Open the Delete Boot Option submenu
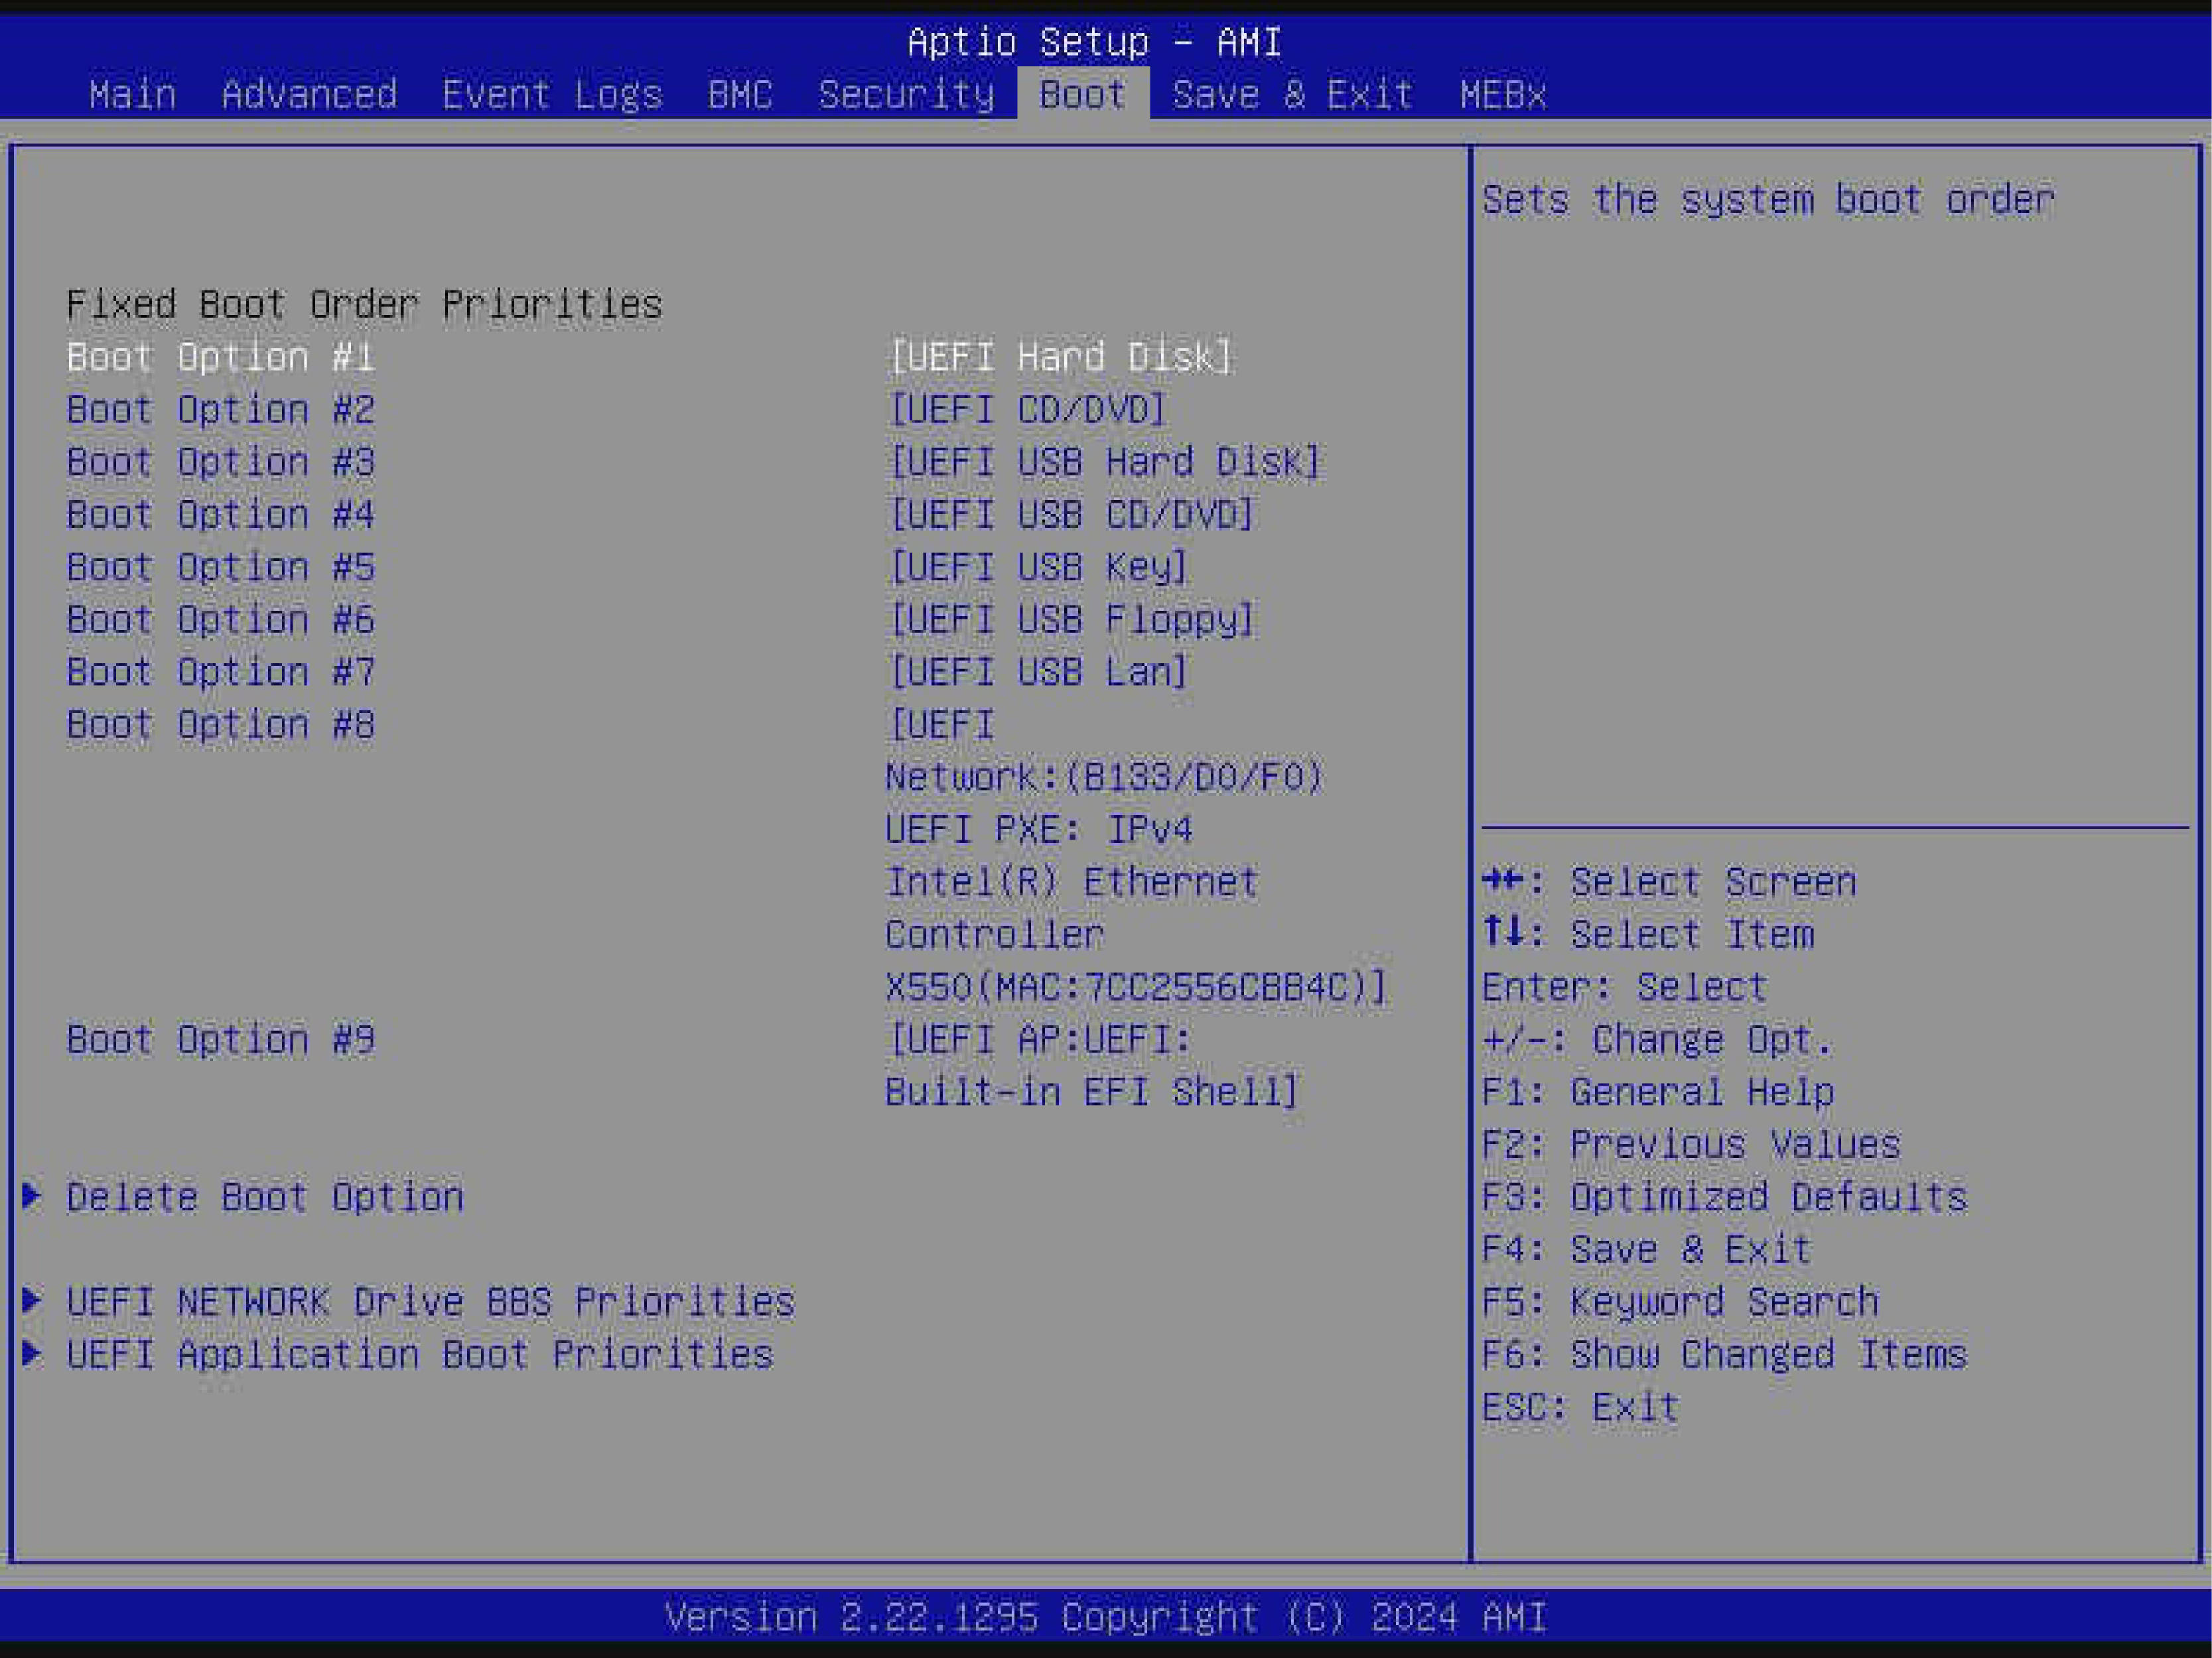2212x1658 pixels. 265,1197
